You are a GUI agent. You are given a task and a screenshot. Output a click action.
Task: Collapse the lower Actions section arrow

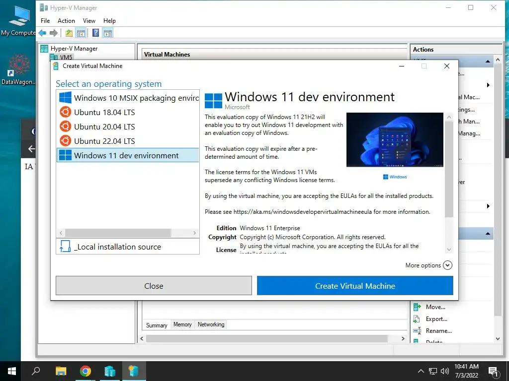(488, 234)
